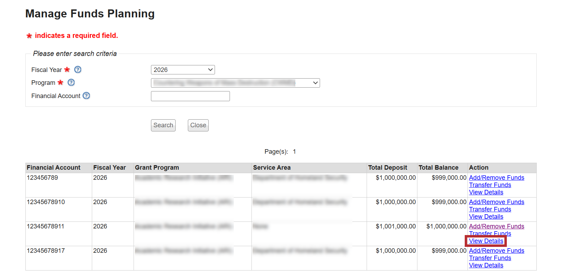Click the Fiscal Year help icon

(78, 70)
